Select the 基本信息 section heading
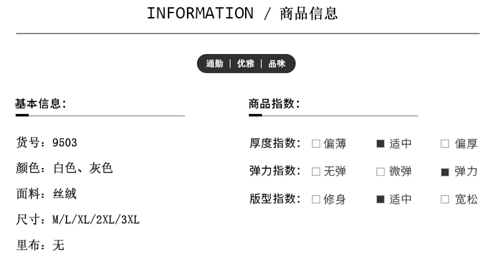 click(40, 103)
